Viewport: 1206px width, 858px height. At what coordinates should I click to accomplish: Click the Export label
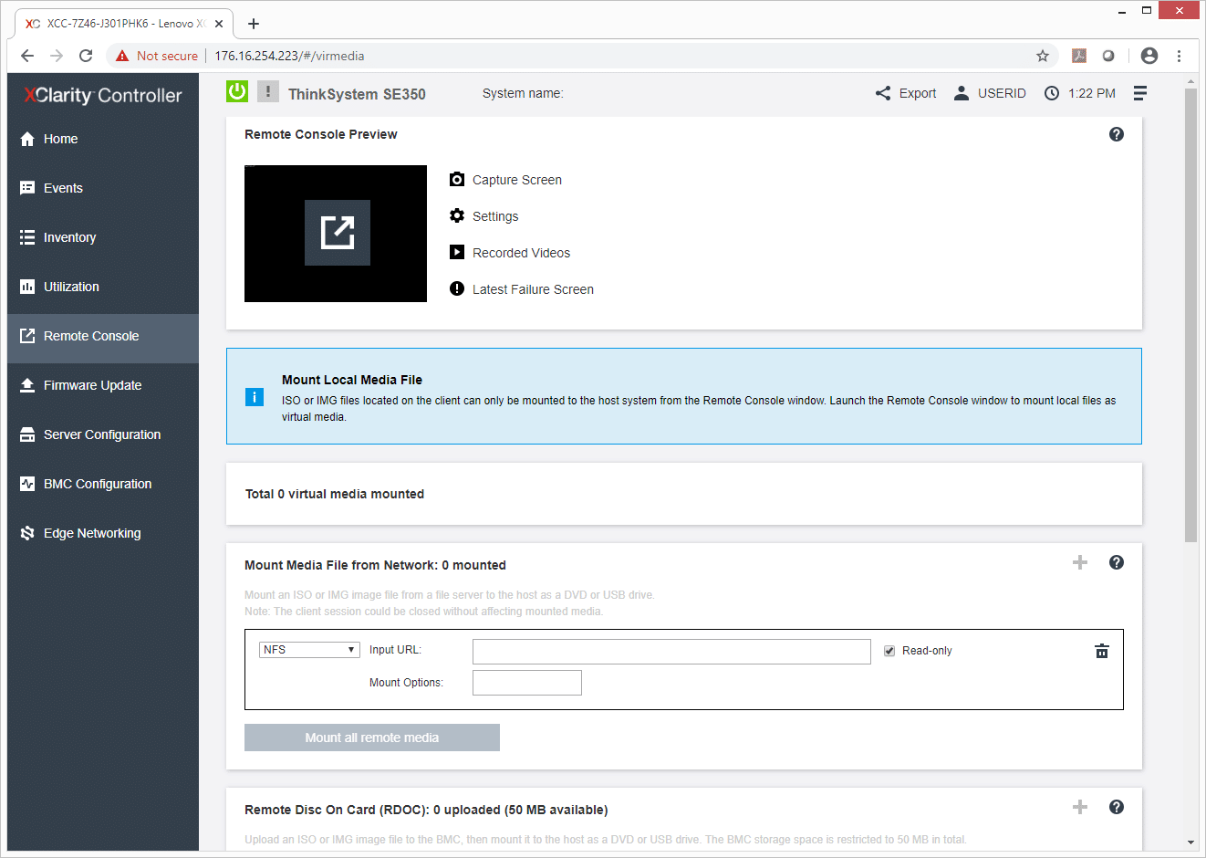click(x=918, y=93)
